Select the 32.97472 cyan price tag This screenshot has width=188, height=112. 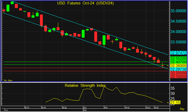[x=178, y=53]
